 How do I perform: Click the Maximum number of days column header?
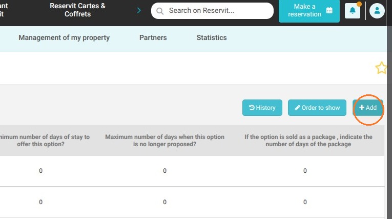(x=165, y=141)
